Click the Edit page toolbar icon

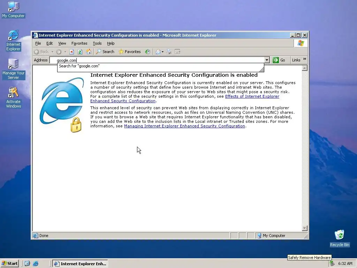[x=177, y=52]
